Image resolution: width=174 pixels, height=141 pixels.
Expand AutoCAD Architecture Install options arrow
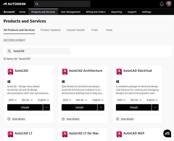[101, 107]
